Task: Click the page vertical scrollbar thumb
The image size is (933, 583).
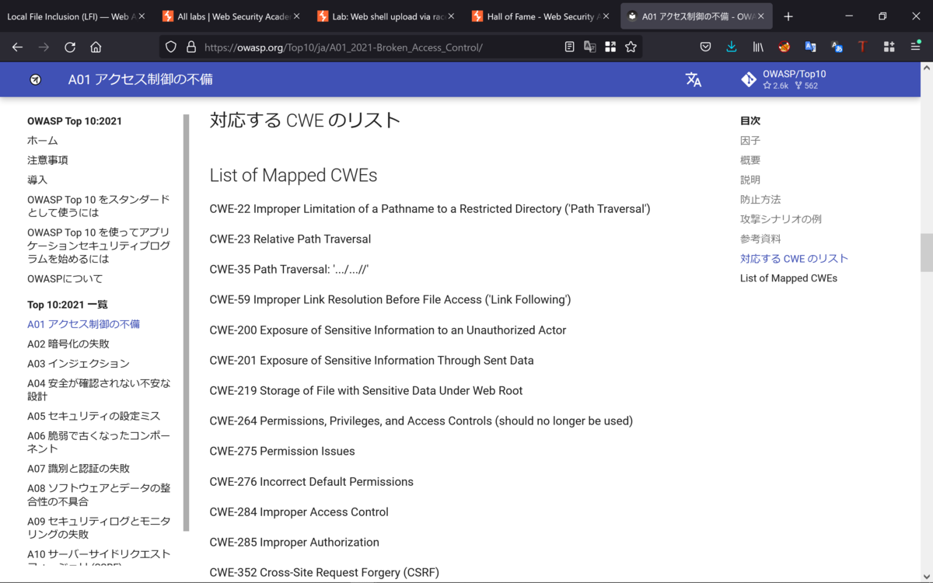Action: tap(927, 253)
